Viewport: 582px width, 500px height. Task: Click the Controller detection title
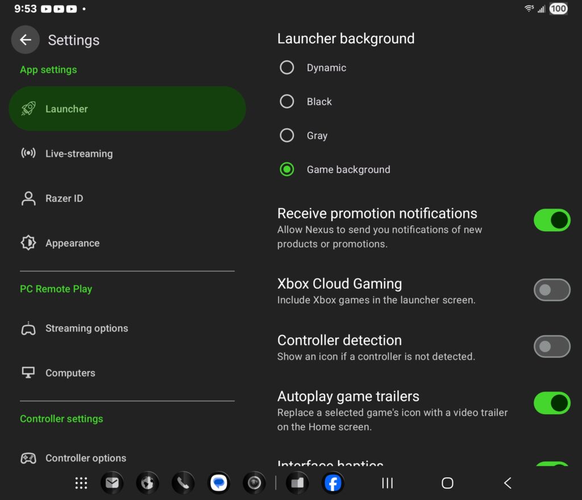339,340
